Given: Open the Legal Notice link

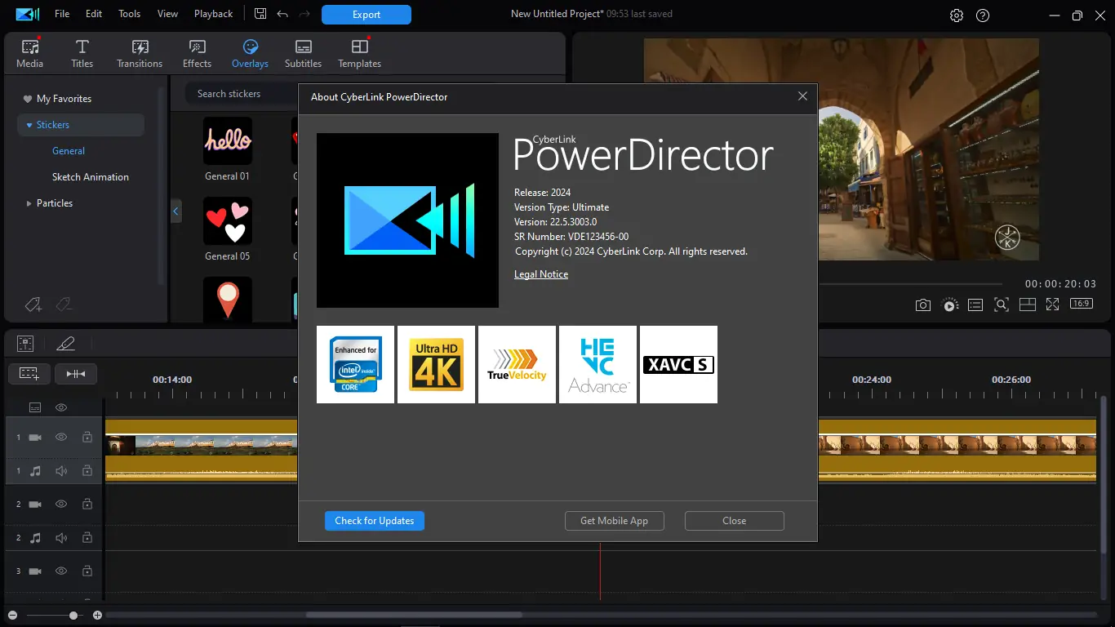Looking at the screenshot, I should [541, 274].
